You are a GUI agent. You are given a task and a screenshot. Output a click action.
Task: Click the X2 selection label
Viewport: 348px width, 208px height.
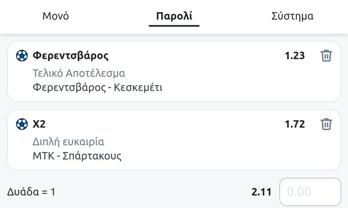point(39,124)
